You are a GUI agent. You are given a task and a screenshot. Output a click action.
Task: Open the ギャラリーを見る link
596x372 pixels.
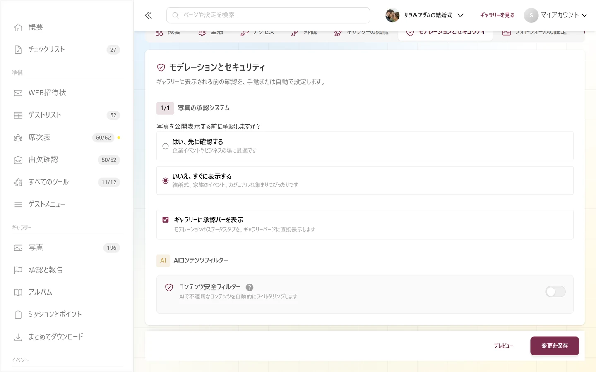point(497,15)
